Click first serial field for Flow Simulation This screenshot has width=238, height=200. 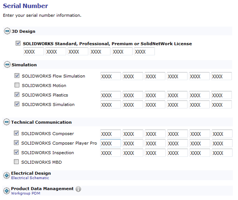point(110,76)
